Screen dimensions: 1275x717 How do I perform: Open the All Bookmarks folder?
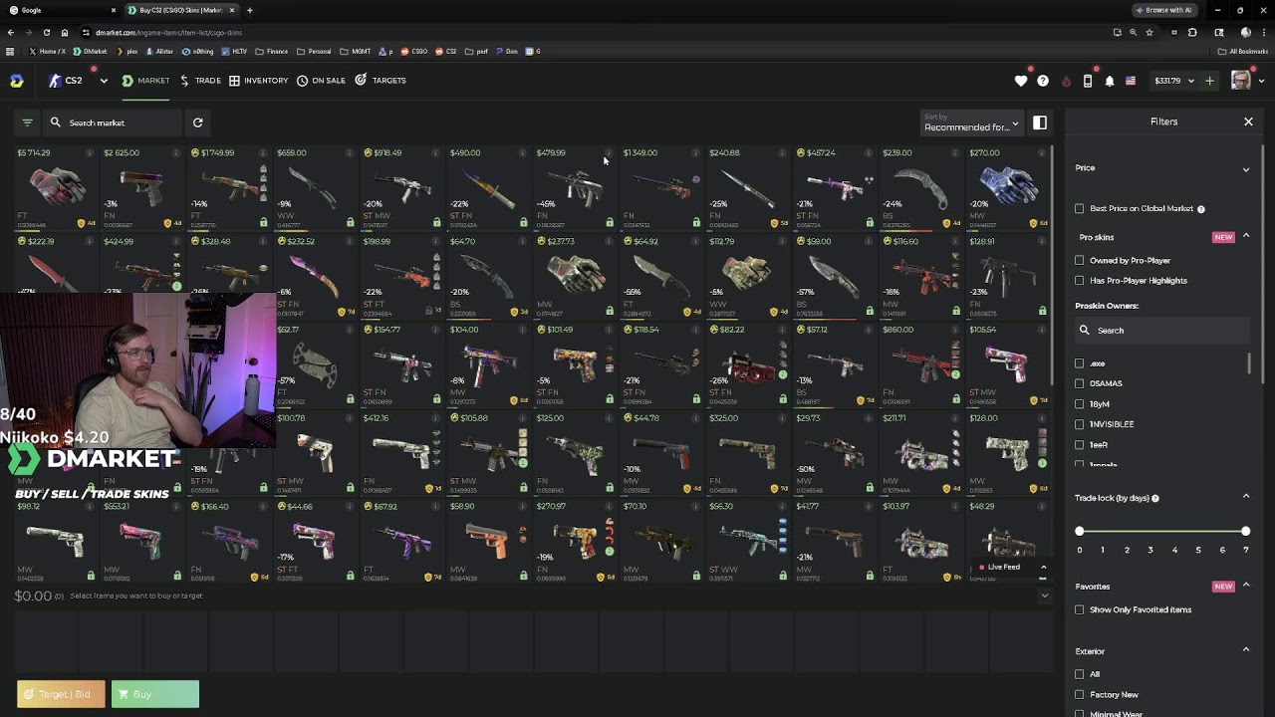1243,51
